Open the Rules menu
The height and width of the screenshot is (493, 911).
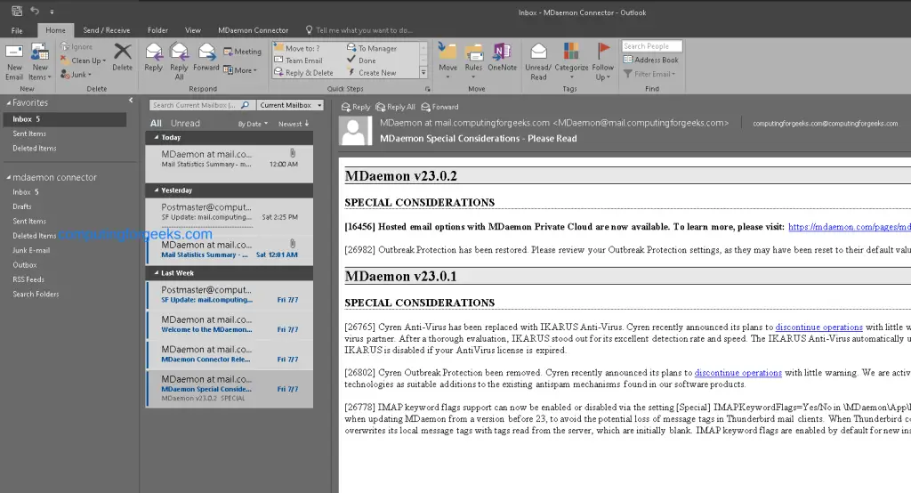pyautogui.click(x=473, y=61)
